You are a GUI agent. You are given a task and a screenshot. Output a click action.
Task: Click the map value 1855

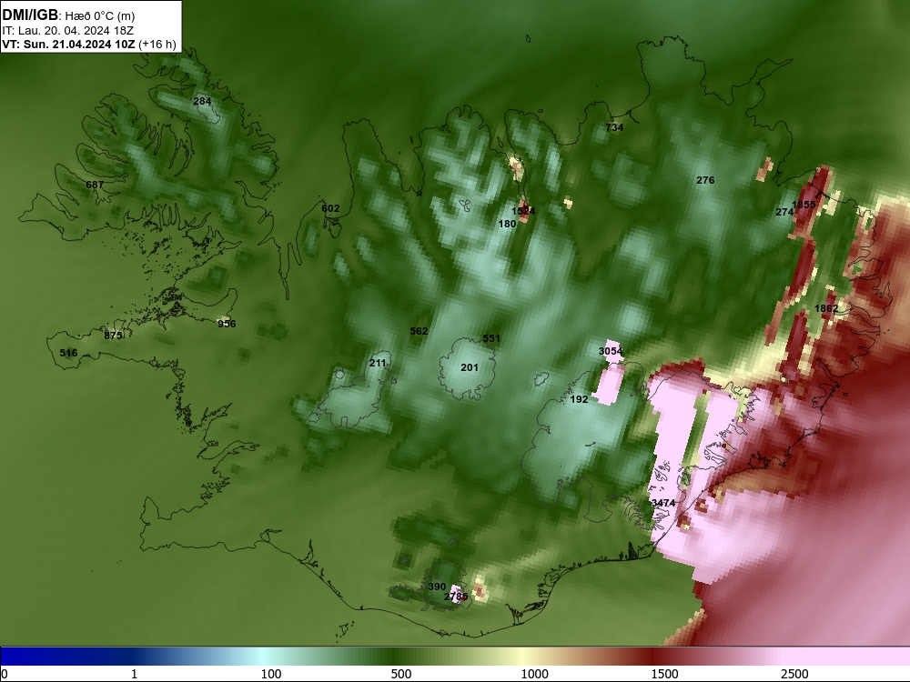804,204
